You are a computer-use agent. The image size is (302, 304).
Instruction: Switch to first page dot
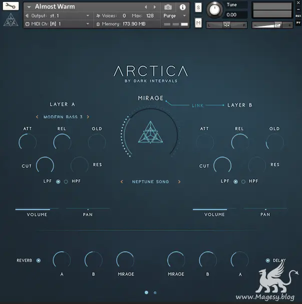pyautogui.click(x=146, y=292)
